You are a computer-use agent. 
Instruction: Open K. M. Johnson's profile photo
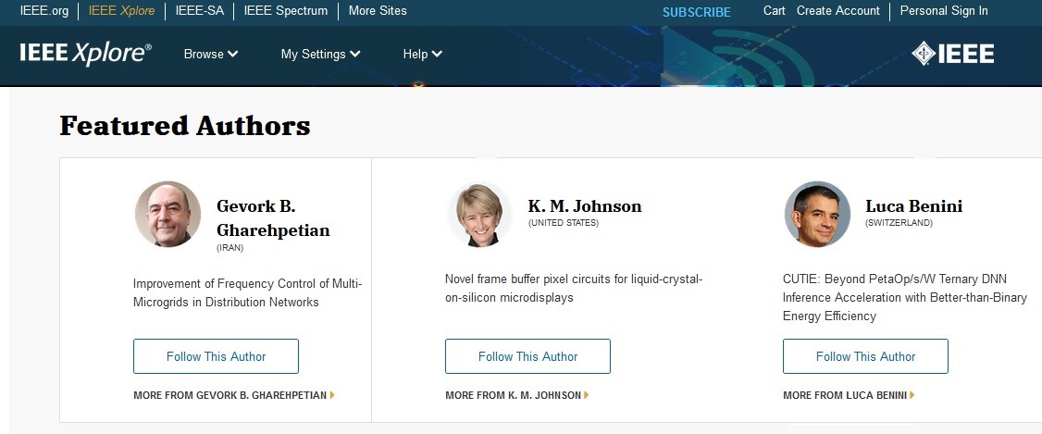click(479, 214)
